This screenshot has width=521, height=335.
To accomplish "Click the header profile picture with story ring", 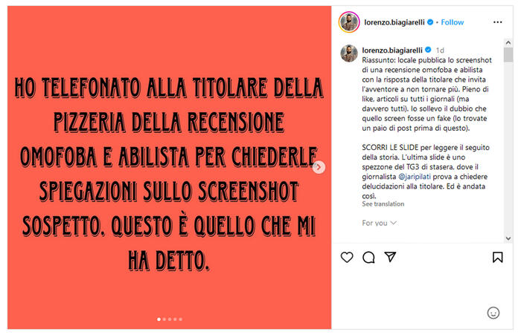I will 349,22.
